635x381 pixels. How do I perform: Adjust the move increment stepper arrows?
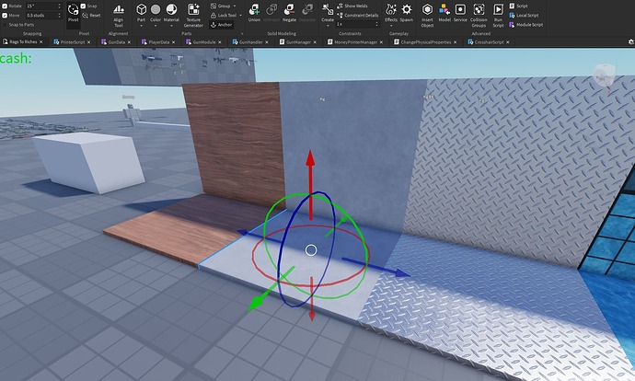60,16
